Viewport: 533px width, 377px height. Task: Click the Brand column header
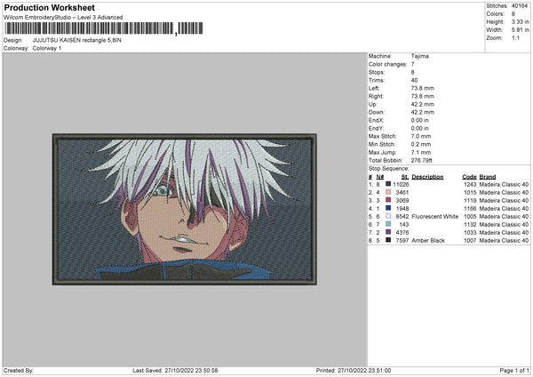pos(489,176)
